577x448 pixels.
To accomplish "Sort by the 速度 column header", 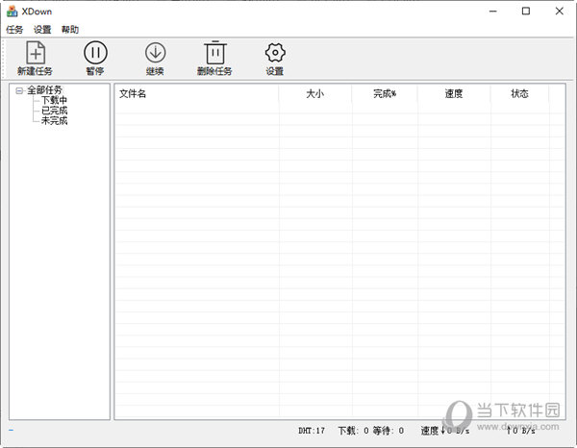I will click(454, 94).
